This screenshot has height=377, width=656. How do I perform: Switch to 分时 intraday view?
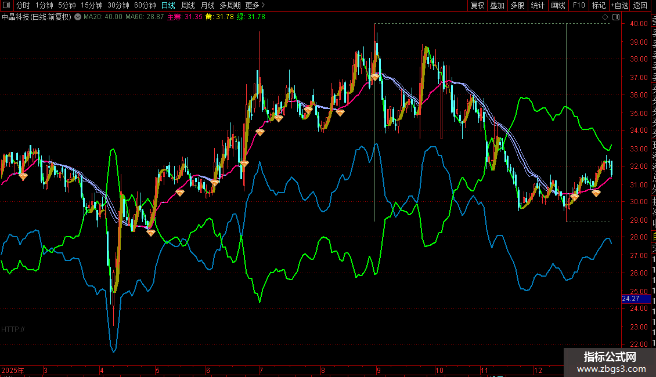[23, 5]
